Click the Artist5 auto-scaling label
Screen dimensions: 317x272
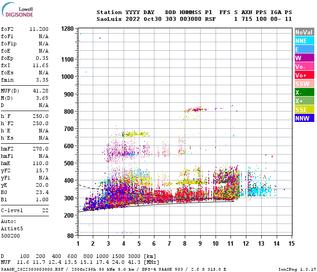(12, 228)
